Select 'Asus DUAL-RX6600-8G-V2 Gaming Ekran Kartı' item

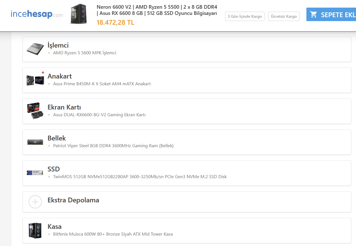[99, 115]
